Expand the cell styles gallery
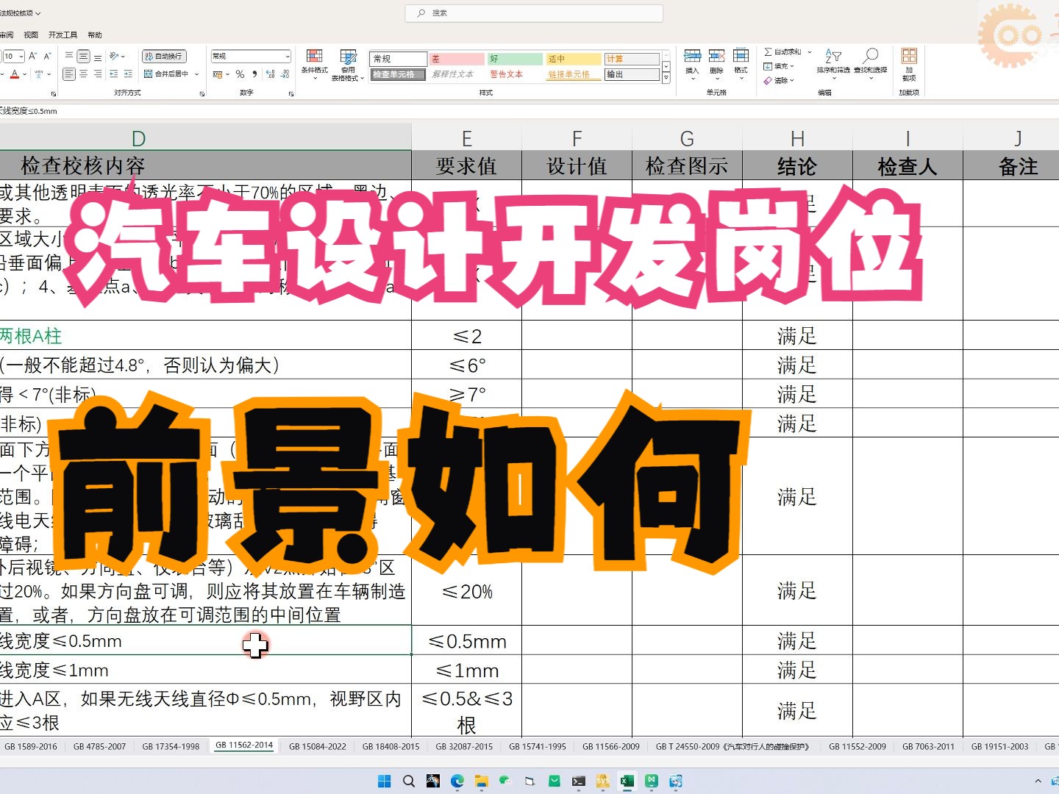 point(666,78)
